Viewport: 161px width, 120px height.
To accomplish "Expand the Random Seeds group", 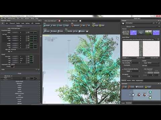I will [x=19, y=81].
